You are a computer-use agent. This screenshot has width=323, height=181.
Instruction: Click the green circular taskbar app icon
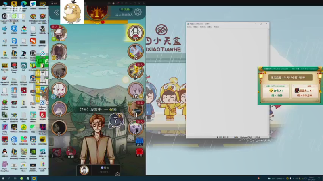(x=21, y=179)
